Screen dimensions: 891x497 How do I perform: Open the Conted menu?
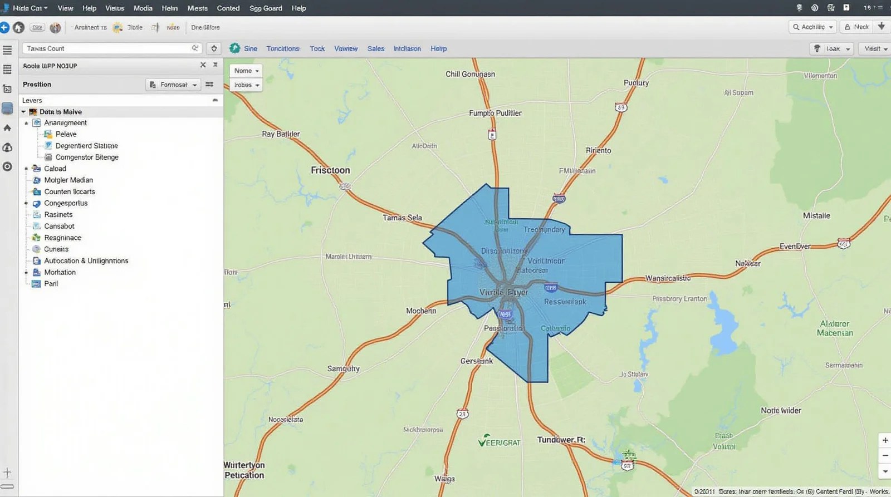coord(228,8)
